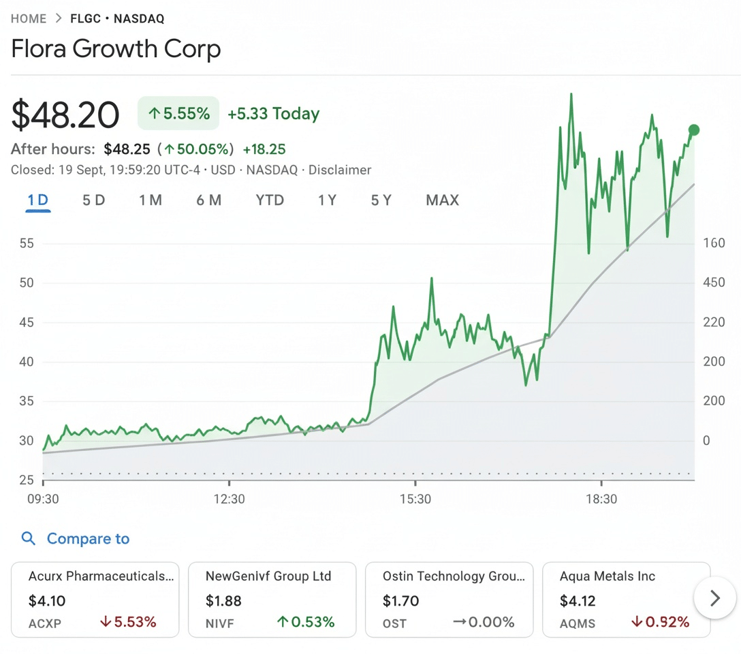Open the Disclaimer link
The height and width of the screenshot is (654, 741).
(340, 170)
